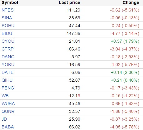
Task: Click the QIHU stock link
Action: [7, 80]
